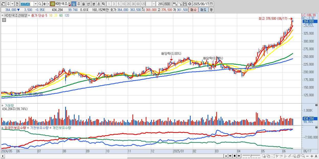Open the interval dropdown after 120

[x=154, y=4]
